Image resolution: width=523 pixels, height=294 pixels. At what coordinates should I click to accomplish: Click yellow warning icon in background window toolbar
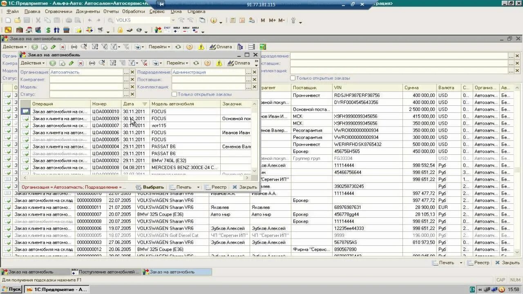point(201,47)
